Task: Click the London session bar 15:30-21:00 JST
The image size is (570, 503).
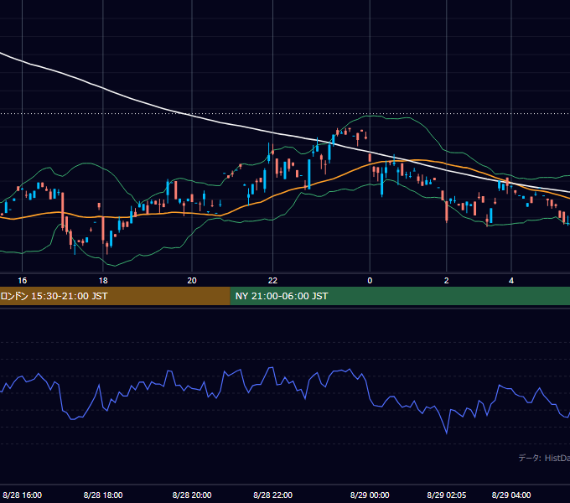Action: coord(115,296)
